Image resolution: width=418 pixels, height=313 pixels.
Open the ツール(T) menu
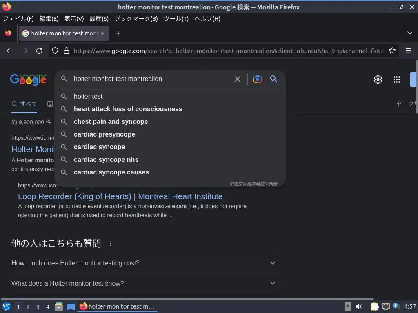pos(176,19)
